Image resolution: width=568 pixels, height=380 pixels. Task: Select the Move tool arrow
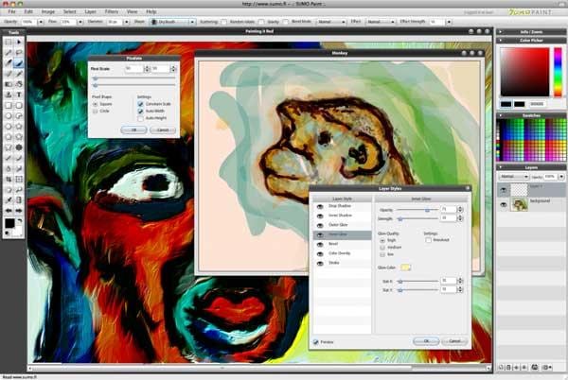[x=19, y=42]
